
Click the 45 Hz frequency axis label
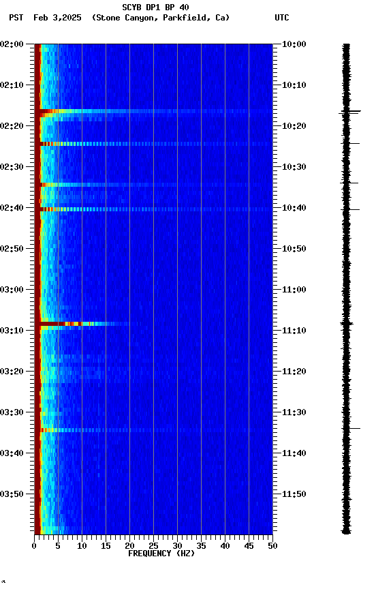(249, 546)
